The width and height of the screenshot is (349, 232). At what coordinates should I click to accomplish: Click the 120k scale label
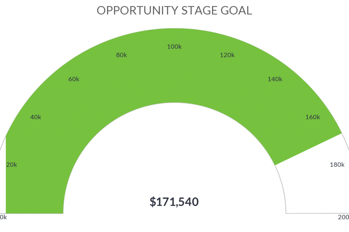(227, 55)
